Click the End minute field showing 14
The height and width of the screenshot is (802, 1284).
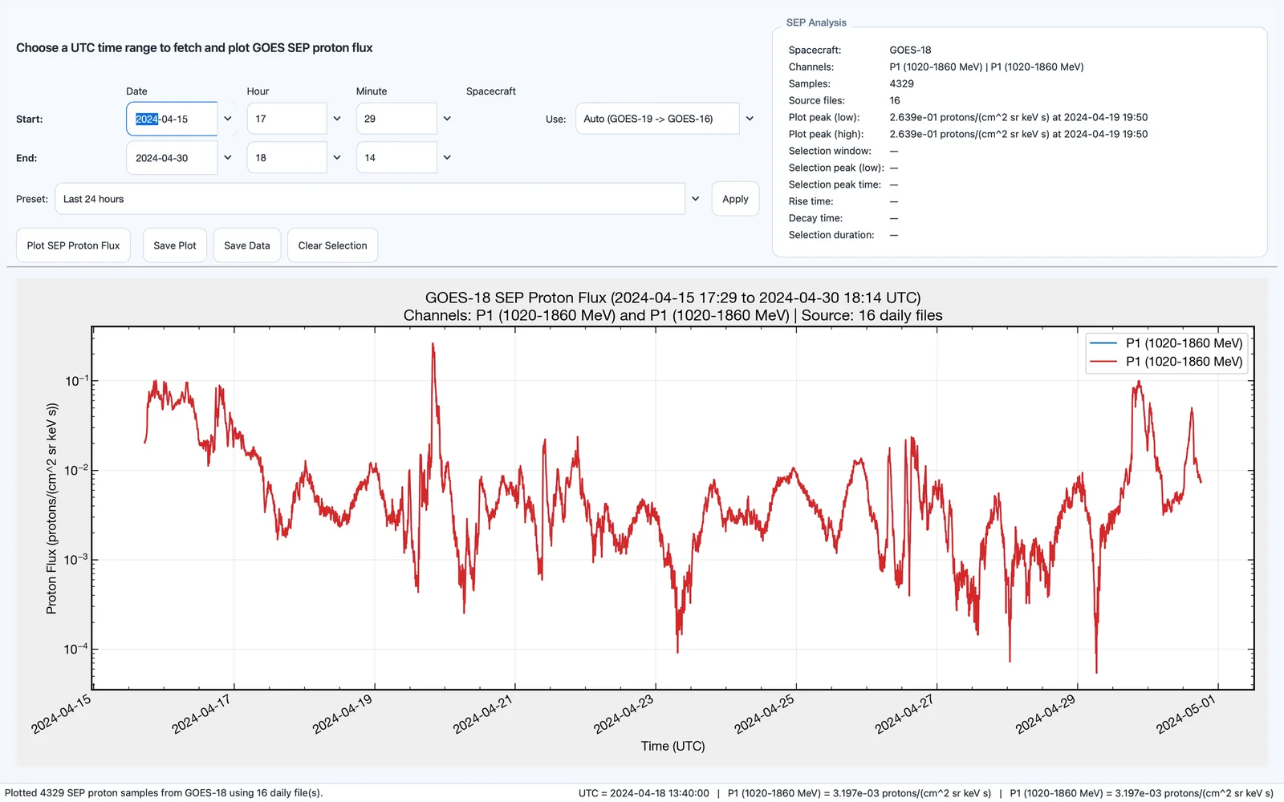click(396, 158)
